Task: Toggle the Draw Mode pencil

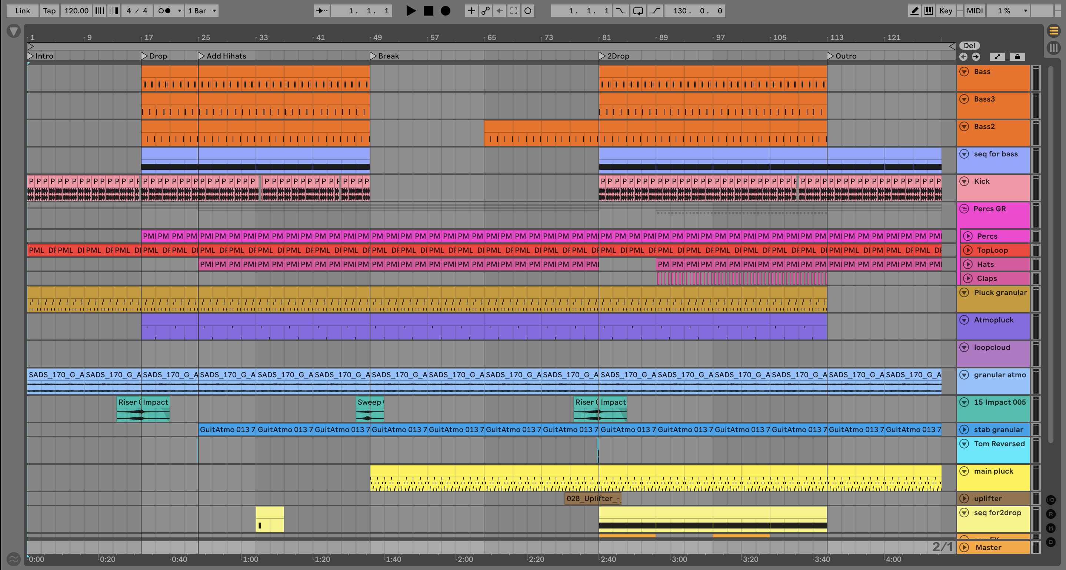Action: (914, 11)
